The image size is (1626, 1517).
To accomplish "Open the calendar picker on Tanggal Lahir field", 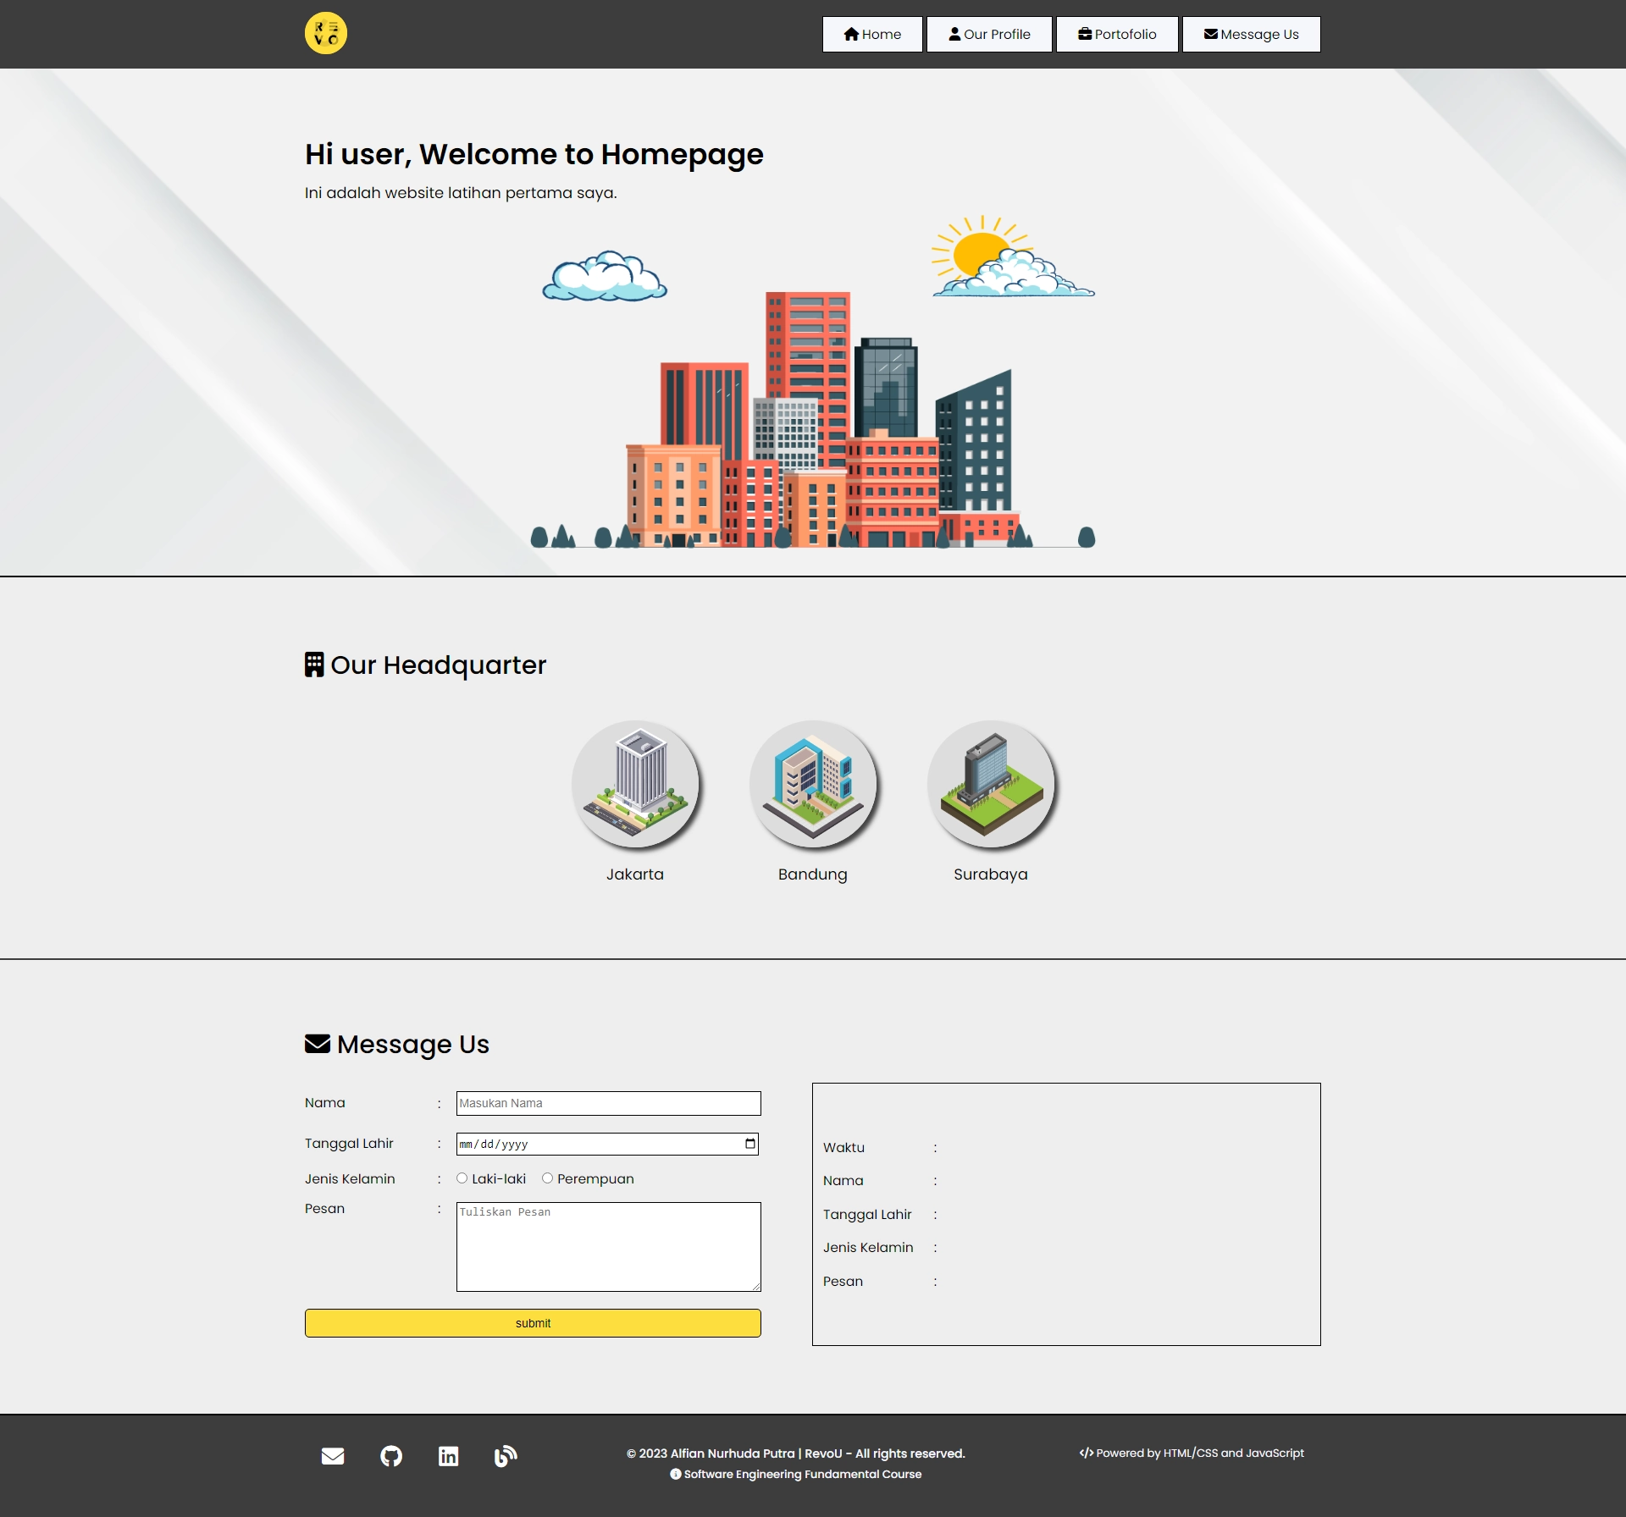I will 750,1143.
